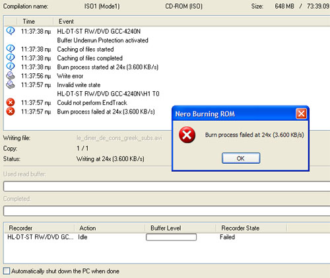The image size is (330, 278).
Task: Click the error icon next to Burn process failed event
Action: coord(11,112)
